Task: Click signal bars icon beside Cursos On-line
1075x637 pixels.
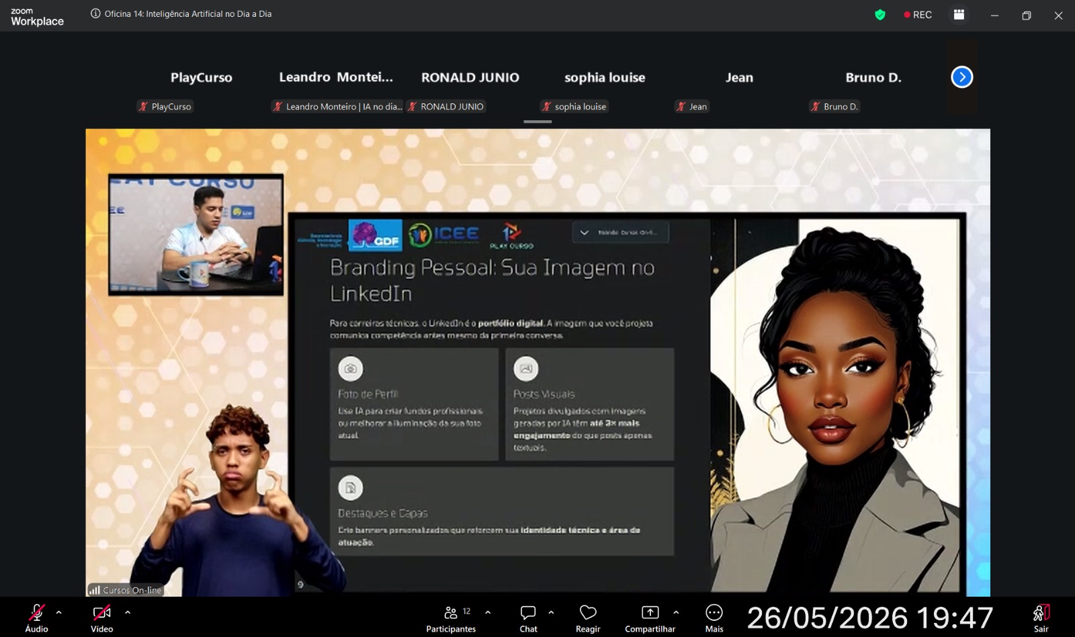Action: (x=95, y=590)
